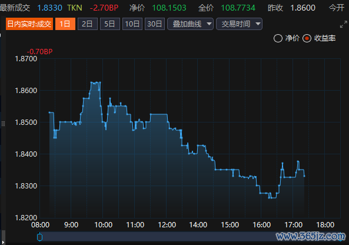Open the 叠加曲线 dropdown
349x245 pixels.
190,24
